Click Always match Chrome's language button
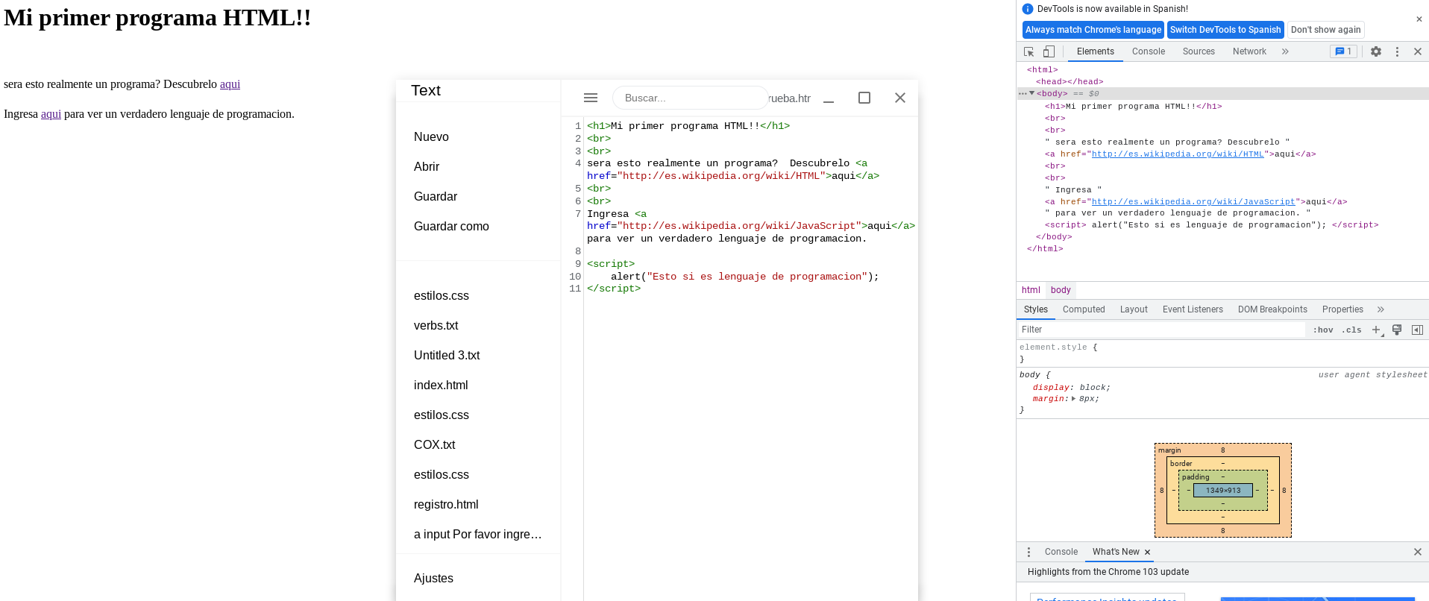The width and height of the screenshot is (1429, 601). pos(1093,30)
